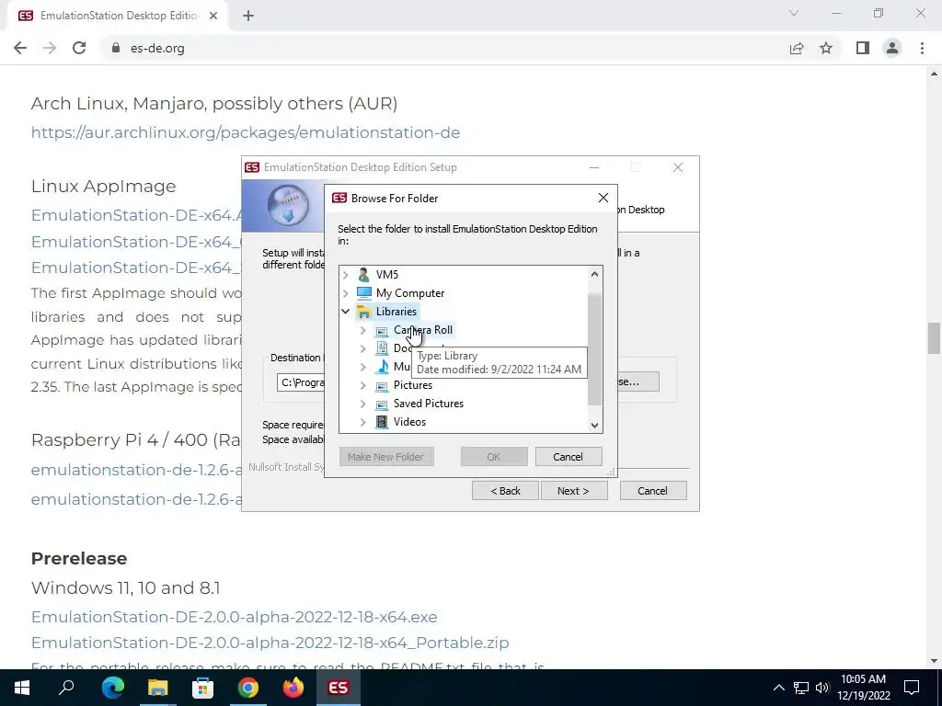Select the Pictures library icon
942x706 pixels.
click(382, 386)
